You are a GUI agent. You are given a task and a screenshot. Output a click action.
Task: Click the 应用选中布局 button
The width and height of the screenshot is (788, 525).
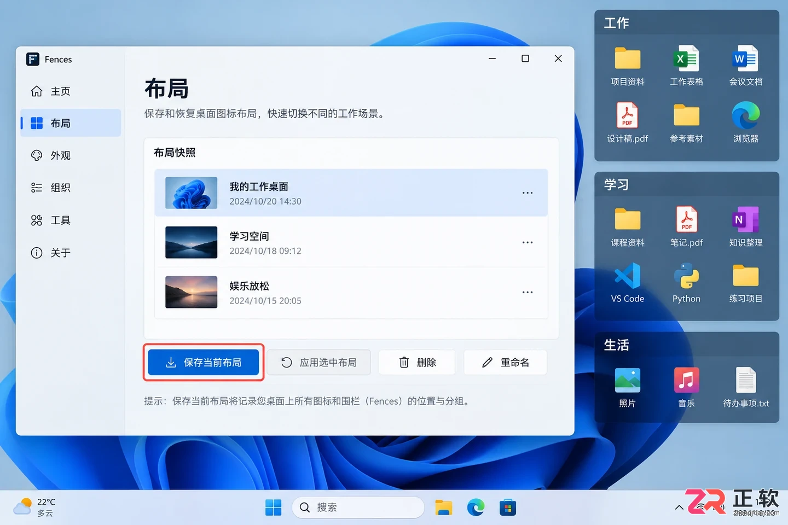(319, 363)
